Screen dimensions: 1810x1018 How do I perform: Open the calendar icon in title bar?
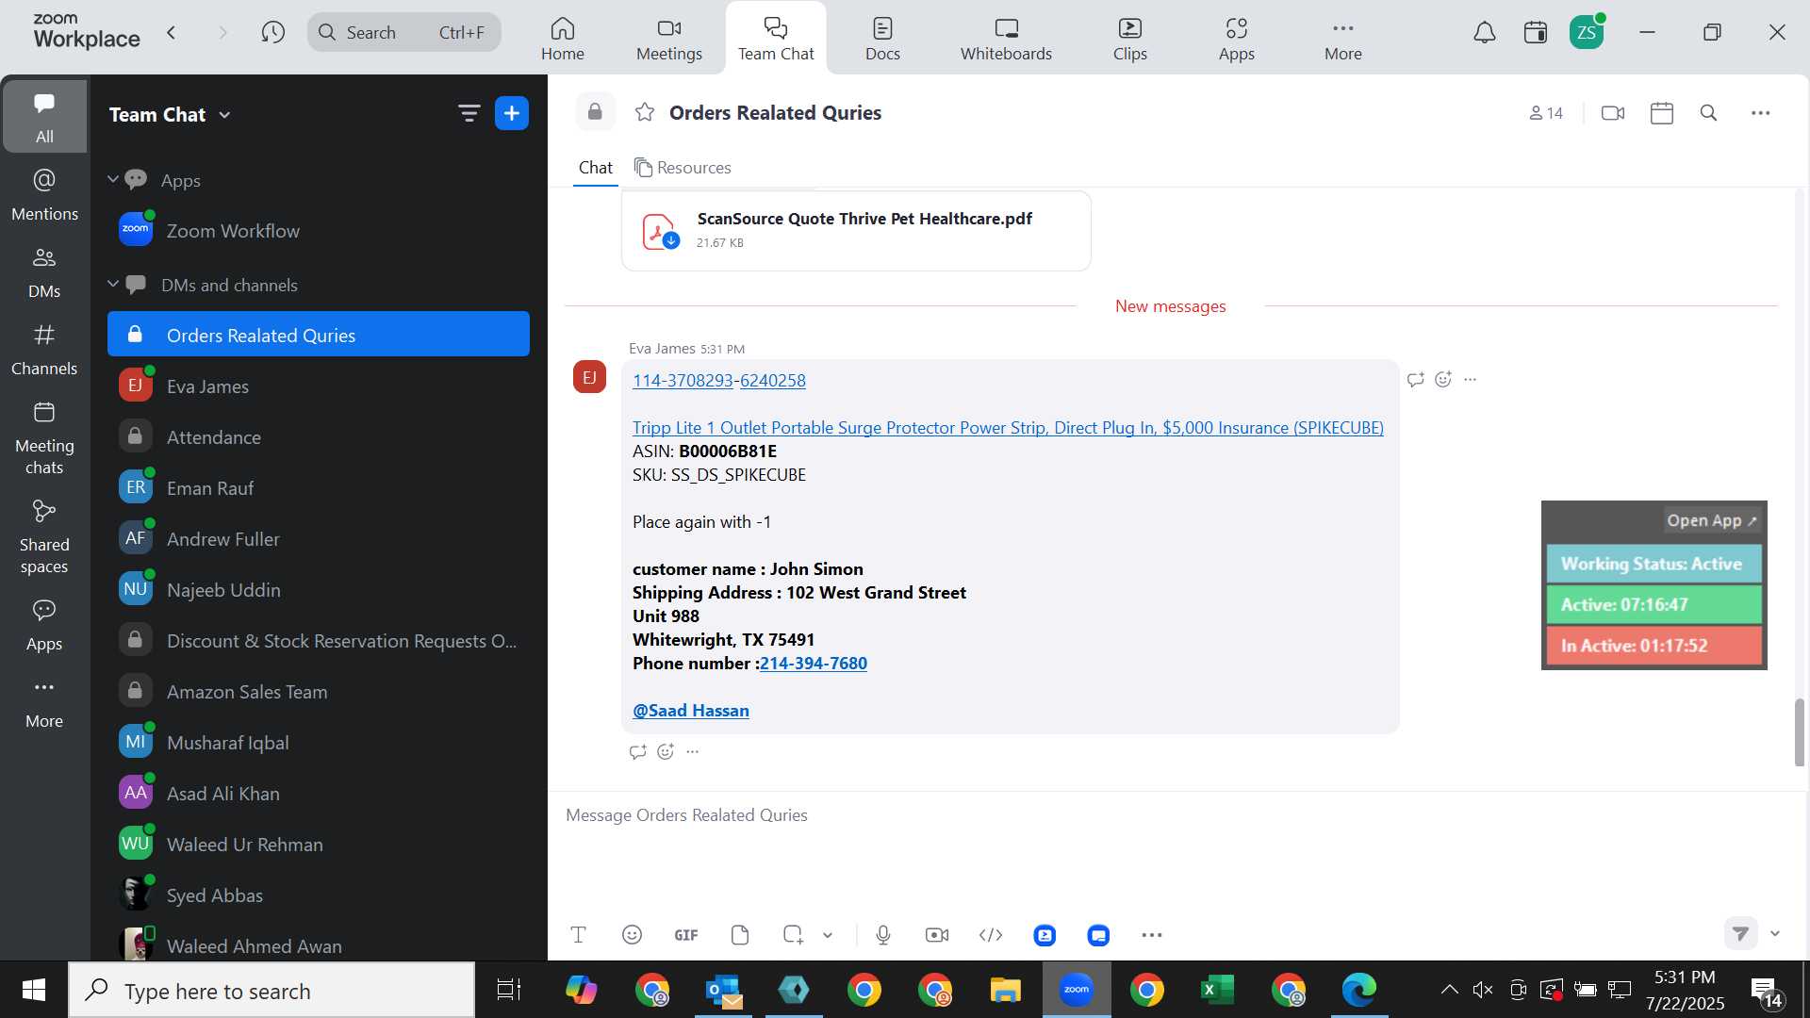click(1536, 33)
